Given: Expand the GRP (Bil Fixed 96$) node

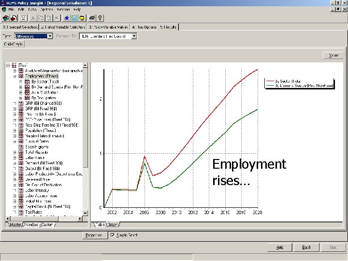Looking at the screenshot, I should tap(14, 109).
